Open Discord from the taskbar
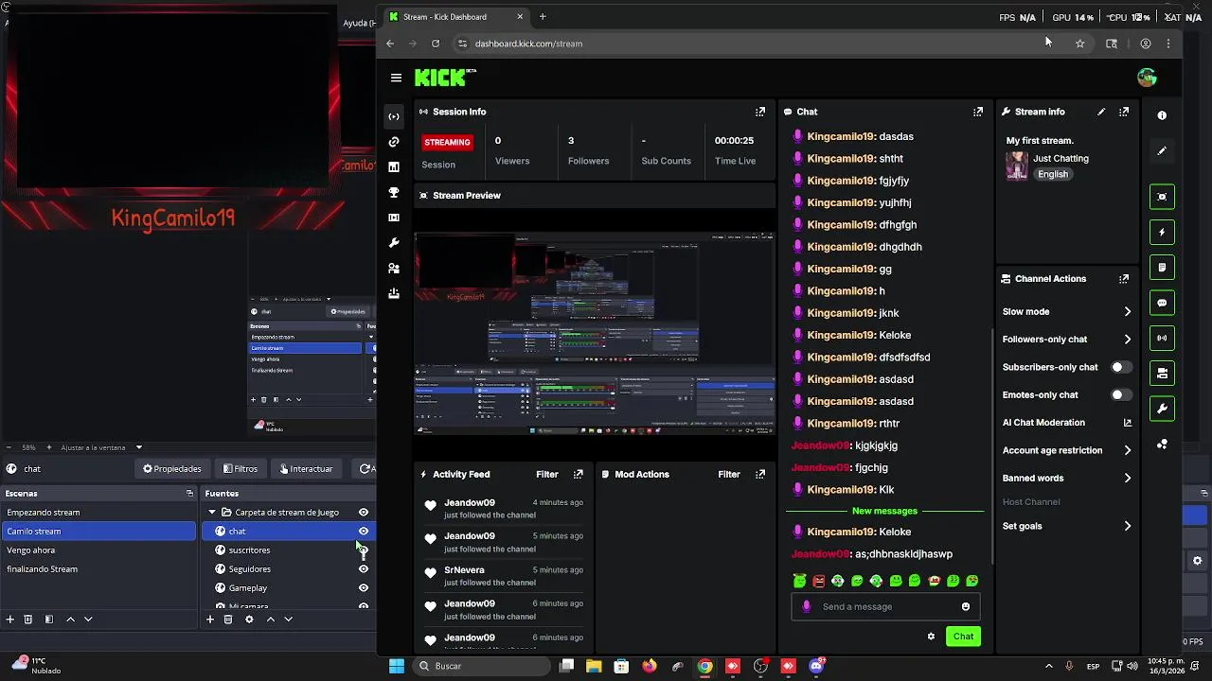 pyautogui.click(x=816, y=666)
